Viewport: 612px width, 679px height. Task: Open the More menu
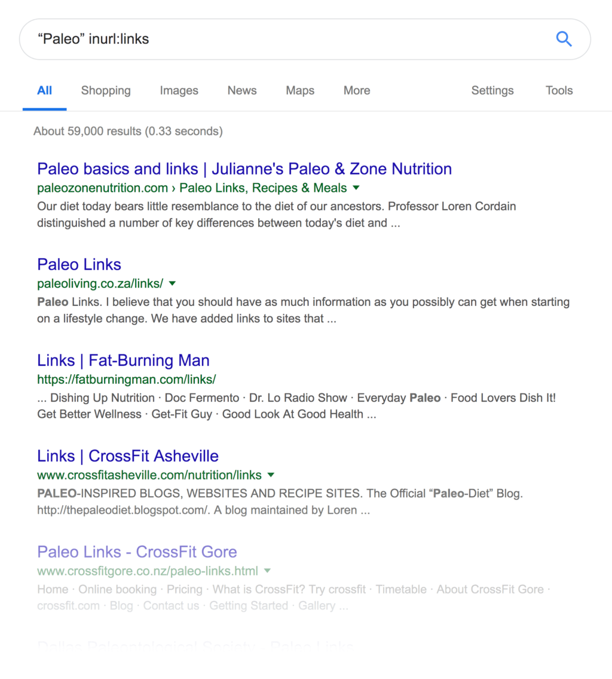(x=356, y=90)
